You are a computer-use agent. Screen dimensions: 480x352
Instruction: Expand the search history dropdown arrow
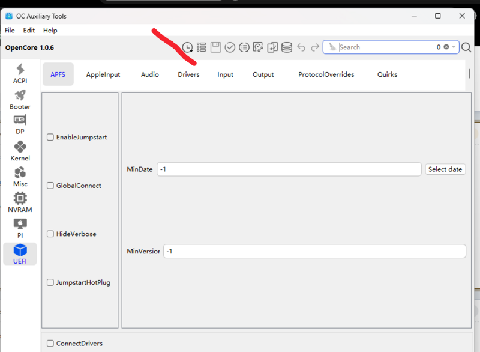coord(454,47)
